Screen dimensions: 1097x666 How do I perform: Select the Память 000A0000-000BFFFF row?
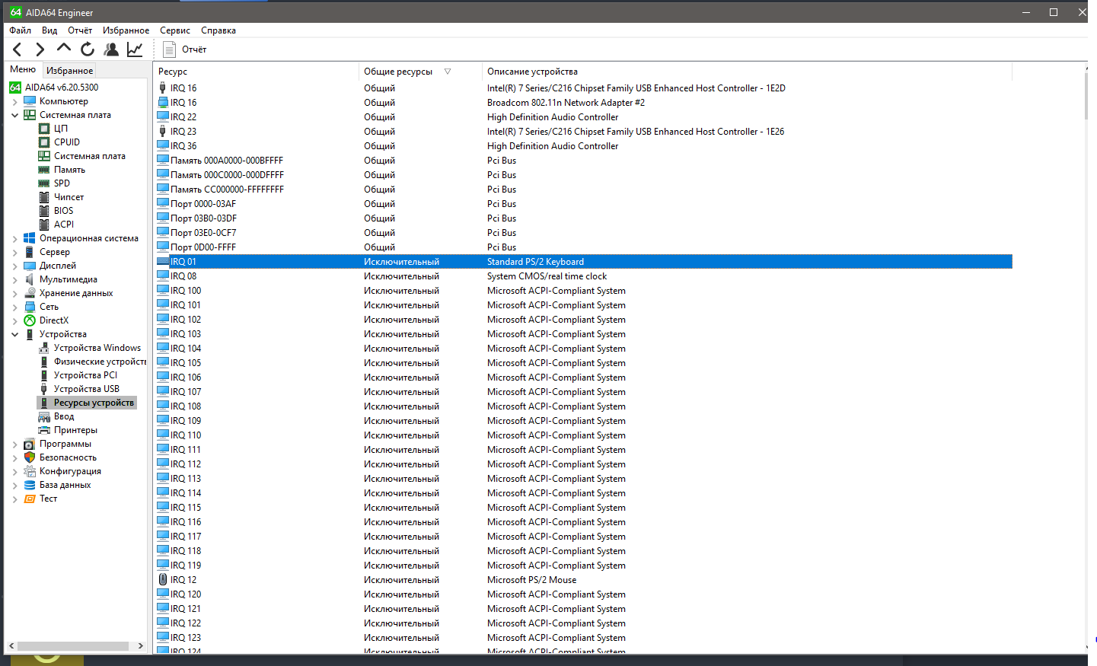(584, 161)
